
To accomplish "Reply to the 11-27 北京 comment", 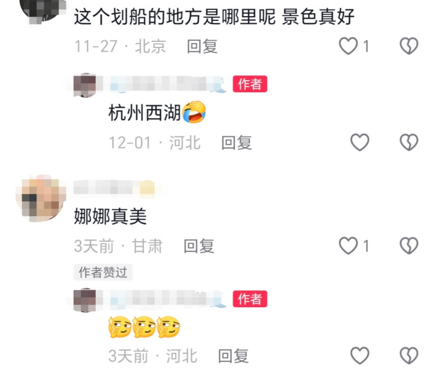I will 202,46.
